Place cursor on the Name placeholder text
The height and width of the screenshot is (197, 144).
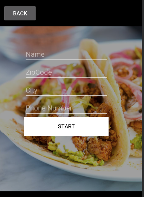coord(35,55)
